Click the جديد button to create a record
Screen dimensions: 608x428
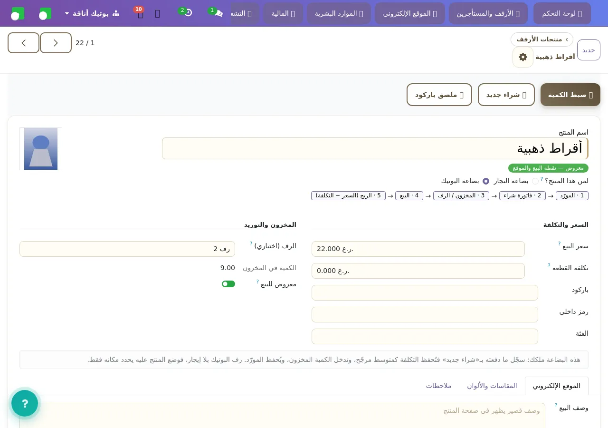[x=589, y=50]
